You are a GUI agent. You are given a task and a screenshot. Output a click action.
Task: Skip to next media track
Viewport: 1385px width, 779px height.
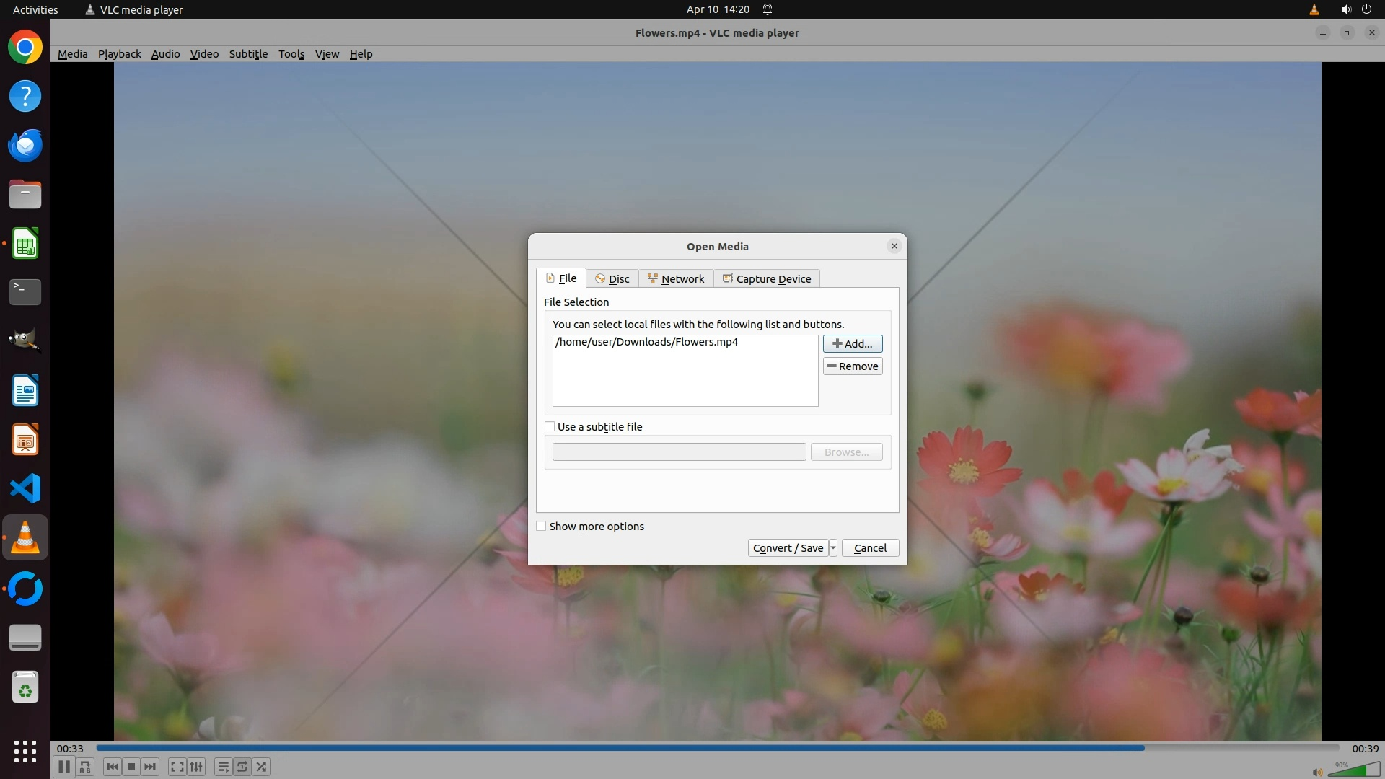(x=150, y=767)
